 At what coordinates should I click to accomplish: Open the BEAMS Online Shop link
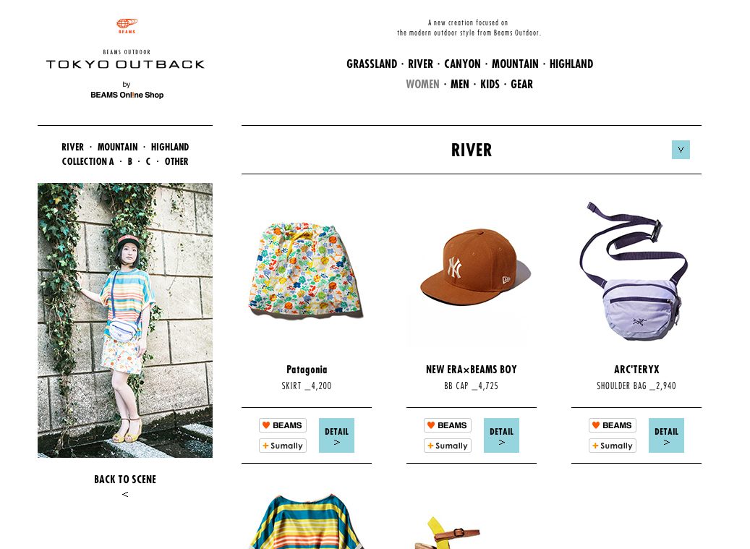[127, 95]
